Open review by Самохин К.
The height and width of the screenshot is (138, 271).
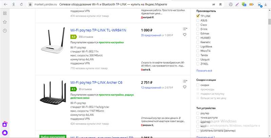(147, 125)
